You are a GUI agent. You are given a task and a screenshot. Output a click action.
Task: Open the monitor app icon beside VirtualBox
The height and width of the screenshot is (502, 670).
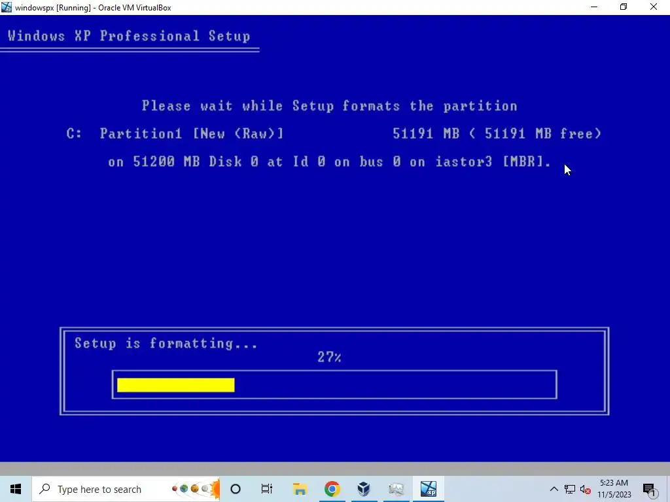point(396,489)
